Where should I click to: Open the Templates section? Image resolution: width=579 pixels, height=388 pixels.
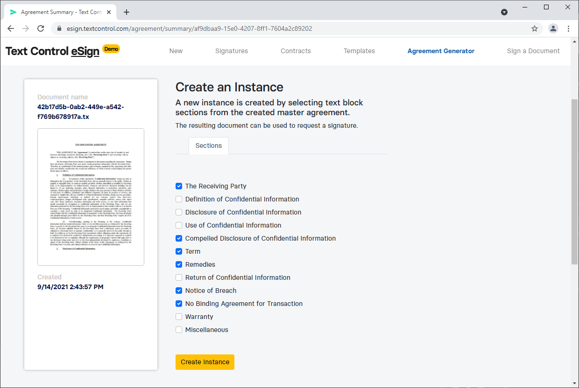tap(359, 51)
